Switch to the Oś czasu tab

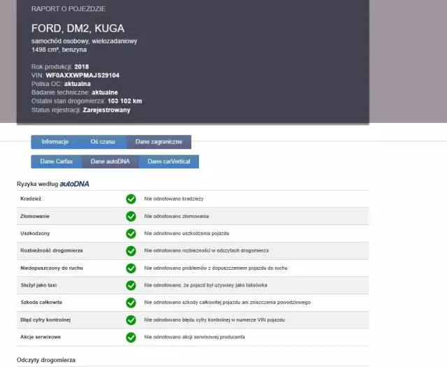[x=103, y=142]
